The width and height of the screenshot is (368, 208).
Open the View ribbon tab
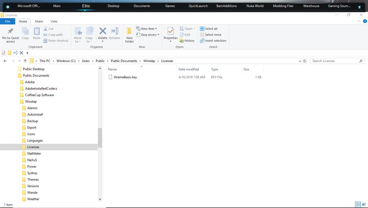coord(54,21)
